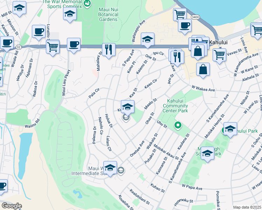The width and height of the screenshot is (262, 210).
Task: Select the cafe marker left of Lunalilo St
Action: coord(39,33)
